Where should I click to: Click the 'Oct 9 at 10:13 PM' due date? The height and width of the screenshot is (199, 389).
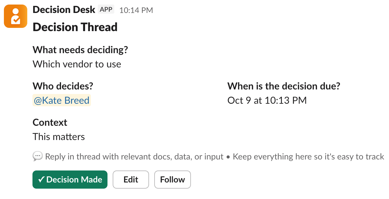(267, 100)
